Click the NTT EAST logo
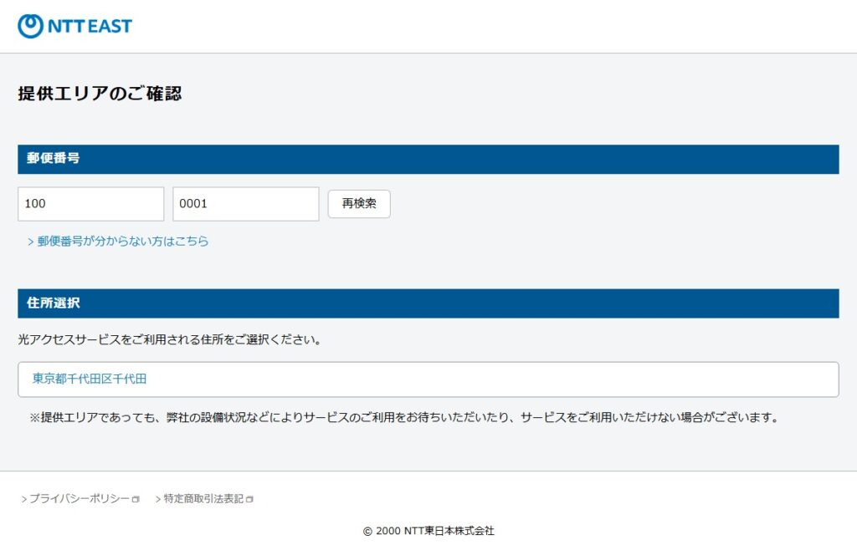Viewport: 857px width, 550px height. click(x=74, y=26)
